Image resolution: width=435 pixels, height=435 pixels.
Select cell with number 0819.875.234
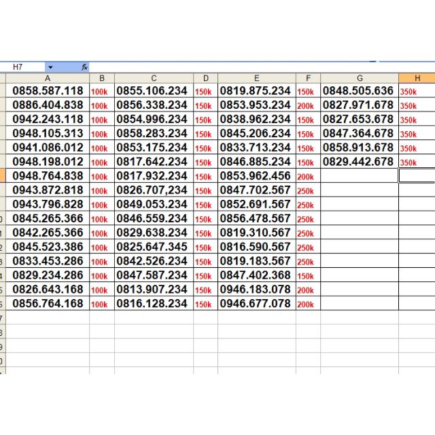point(256,91)
